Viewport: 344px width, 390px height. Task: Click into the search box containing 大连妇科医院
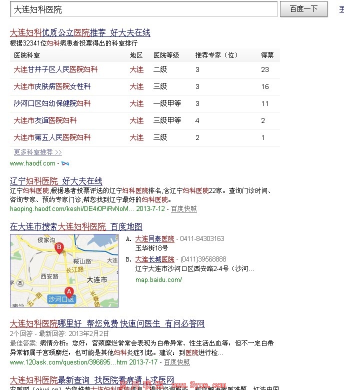(143, 9)
